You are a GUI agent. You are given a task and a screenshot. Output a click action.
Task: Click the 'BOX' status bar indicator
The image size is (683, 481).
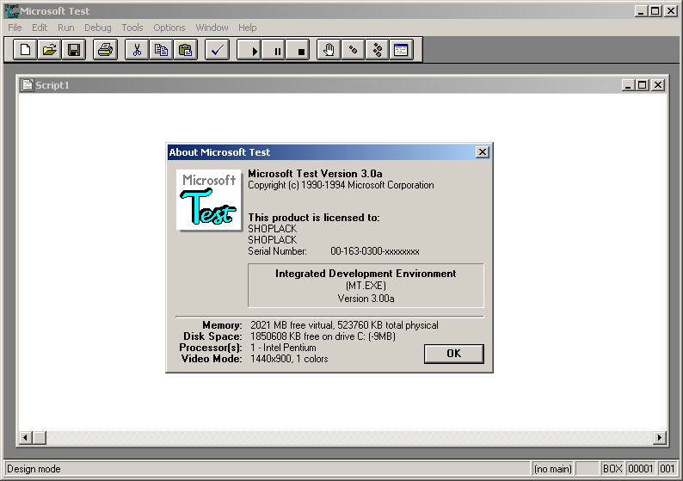[612, 469]
